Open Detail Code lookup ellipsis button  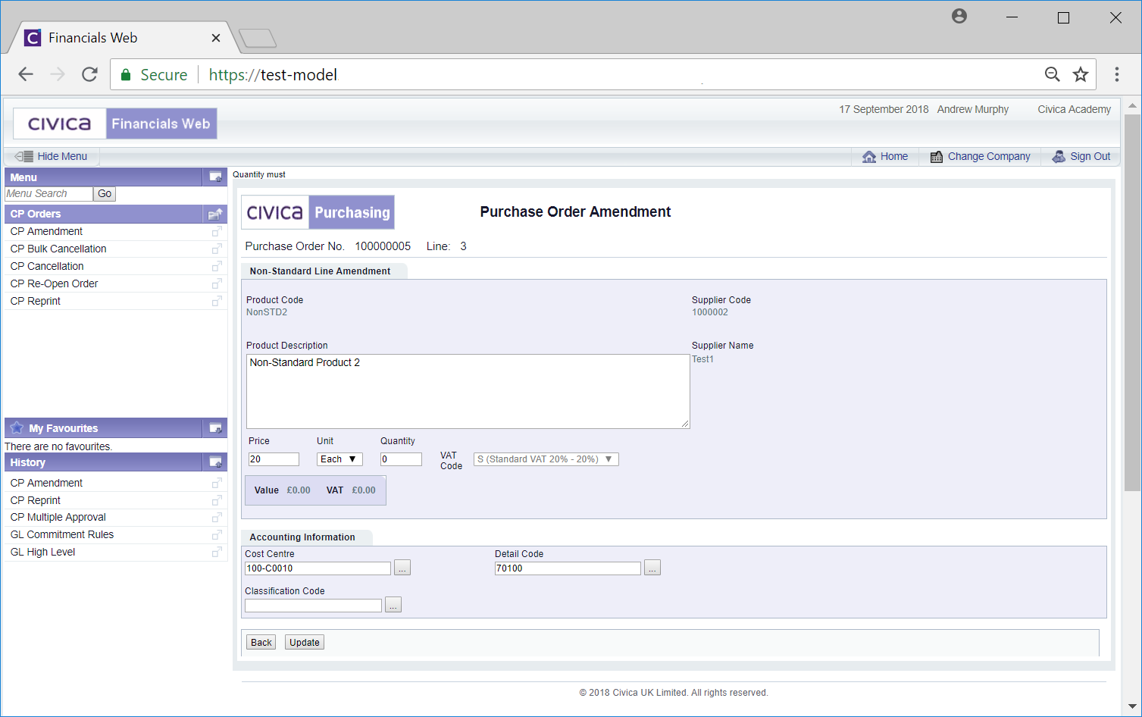click(652, 568)
